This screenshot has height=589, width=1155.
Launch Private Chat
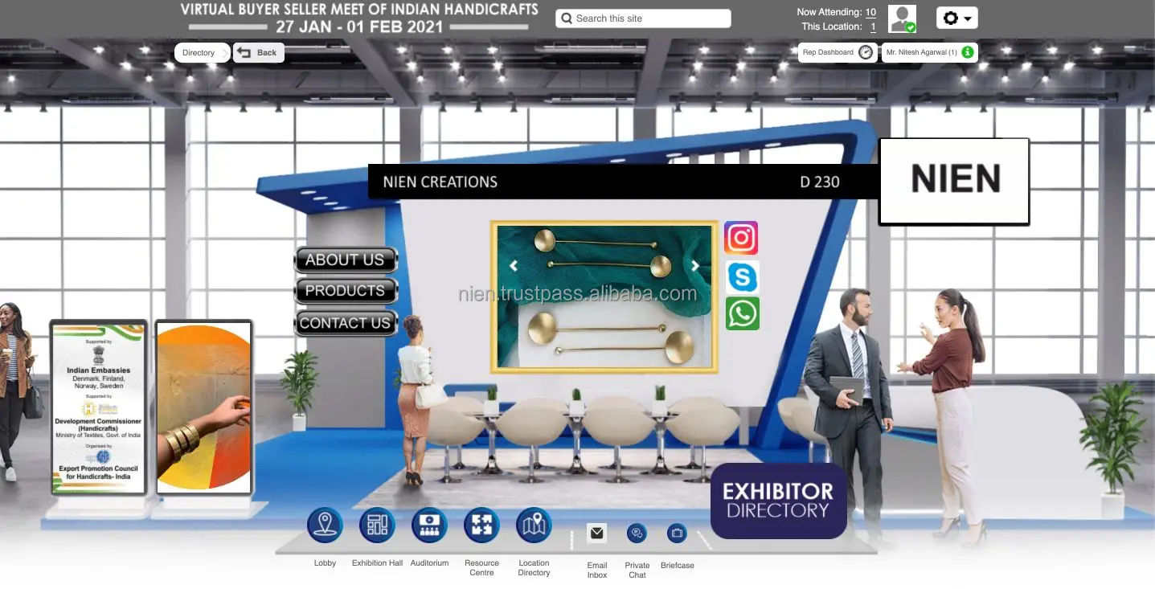pyautogui.click(x=637, y=533)
